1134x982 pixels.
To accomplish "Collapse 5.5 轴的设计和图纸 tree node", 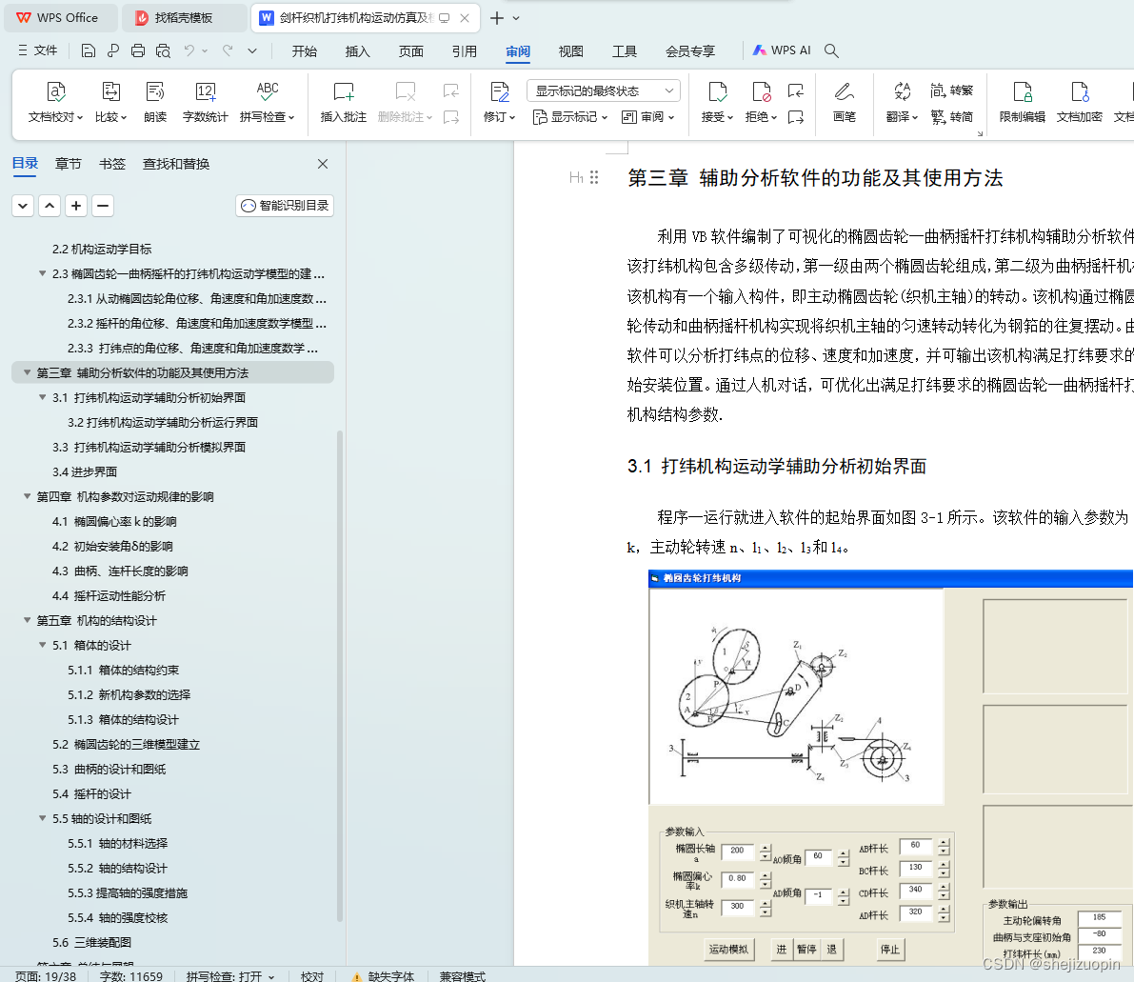I will 42,818.
